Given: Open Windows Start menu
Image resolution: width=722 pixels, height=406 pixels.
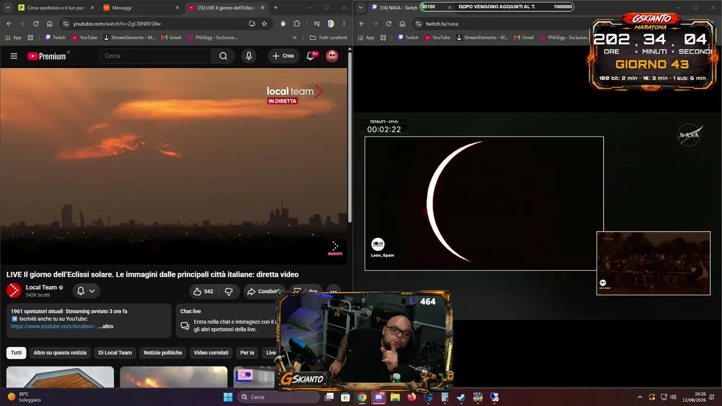Looking at the screenshot, I should (x=228, y=397).
